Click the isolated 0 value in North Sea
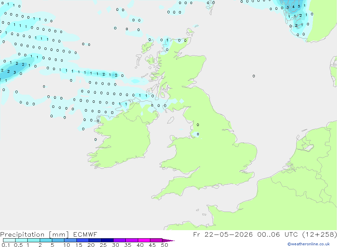This screenshot has width=337, height=247. click(254, 76)
